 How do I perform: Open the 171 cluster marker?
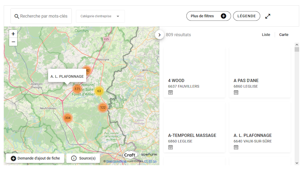(77, 89)
